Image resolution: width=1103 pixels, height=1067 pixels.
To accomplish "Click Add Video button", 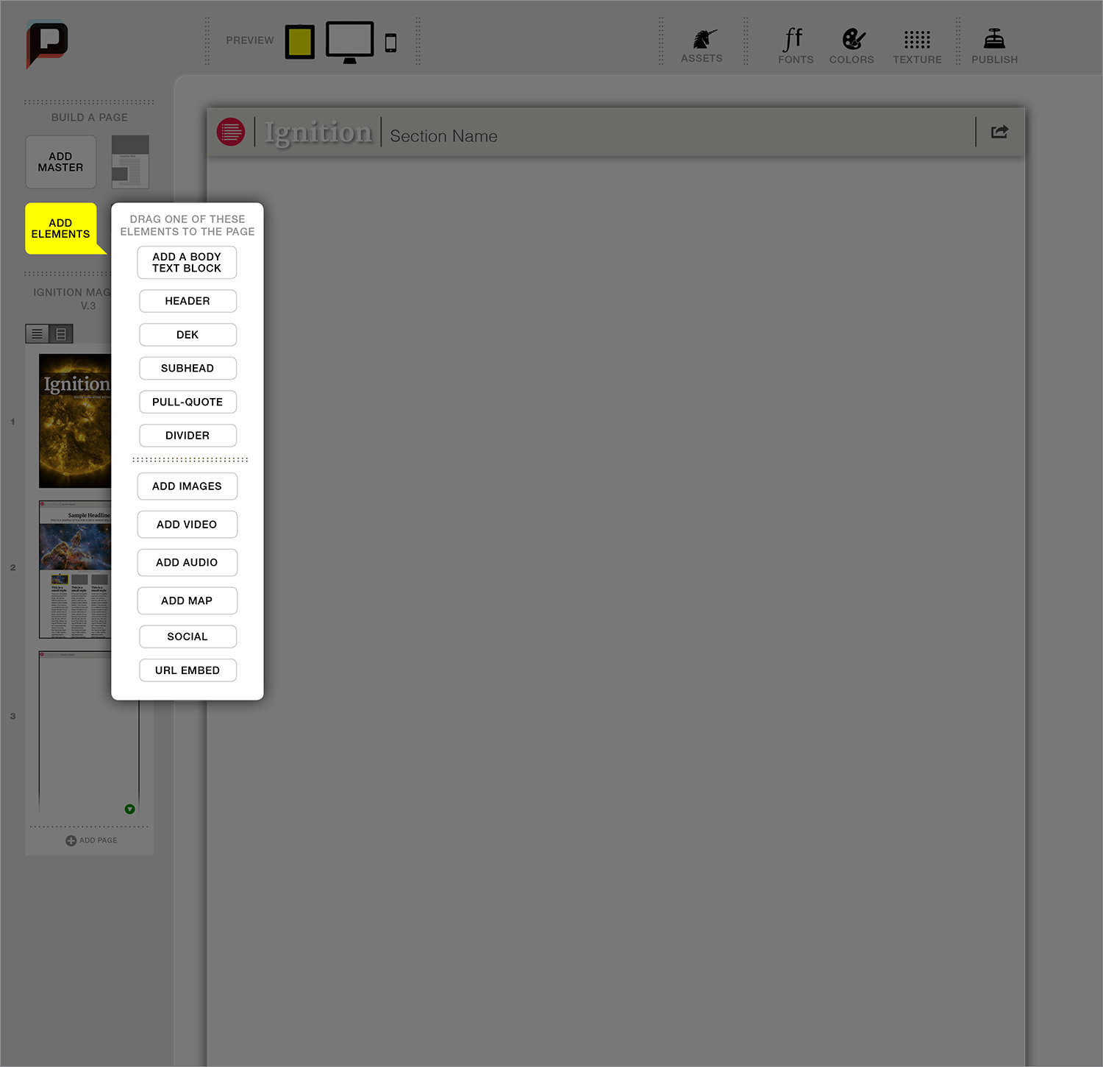I will coord(187,525).
